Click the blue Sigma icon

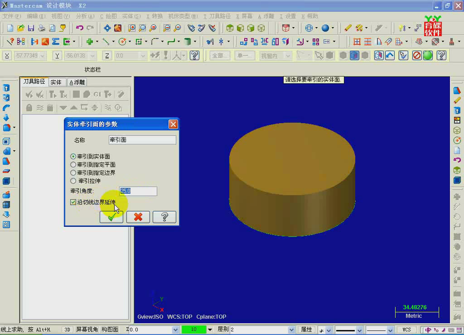(56, 42)
